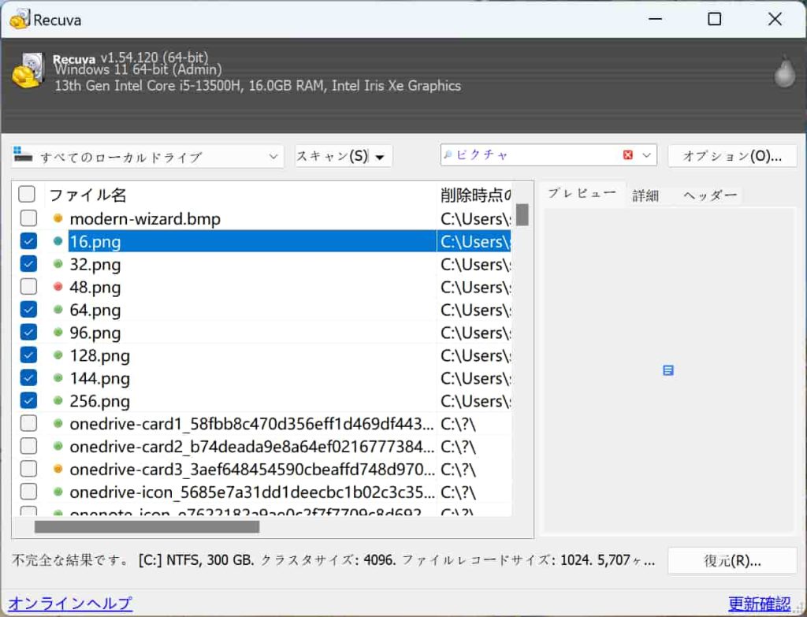807x617 pixels.
Task: Click the red status dot of 48.png
Action: (58, 287)
